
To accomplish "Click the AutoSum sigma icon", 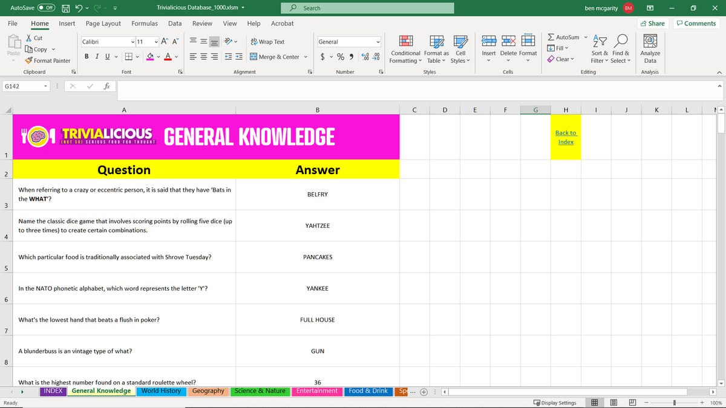I will pyautogui.click(x=551, y=37).
